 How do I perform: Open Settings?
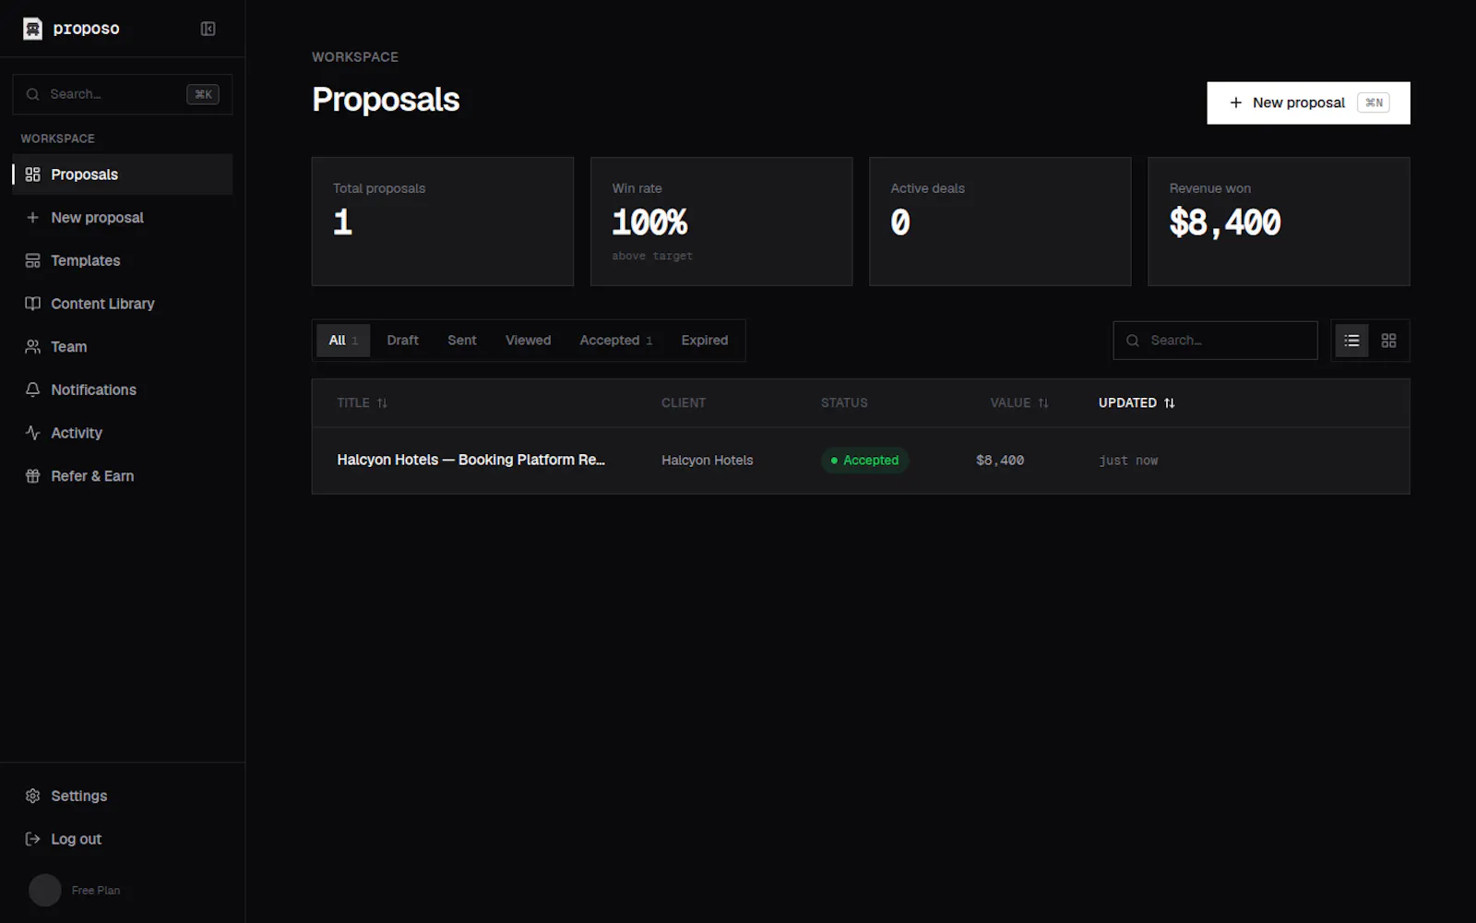(x=123, y=796)
